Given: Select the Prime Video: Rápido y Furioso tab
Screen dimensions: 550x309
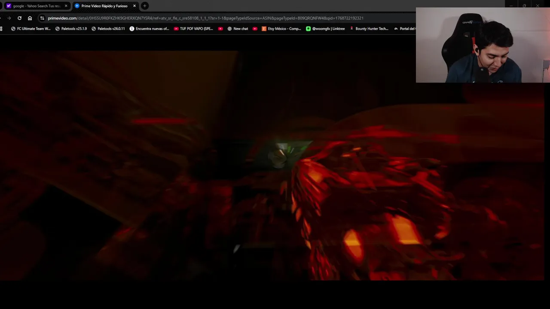Looking at the screenshot, I should click(x=104, y=6).
